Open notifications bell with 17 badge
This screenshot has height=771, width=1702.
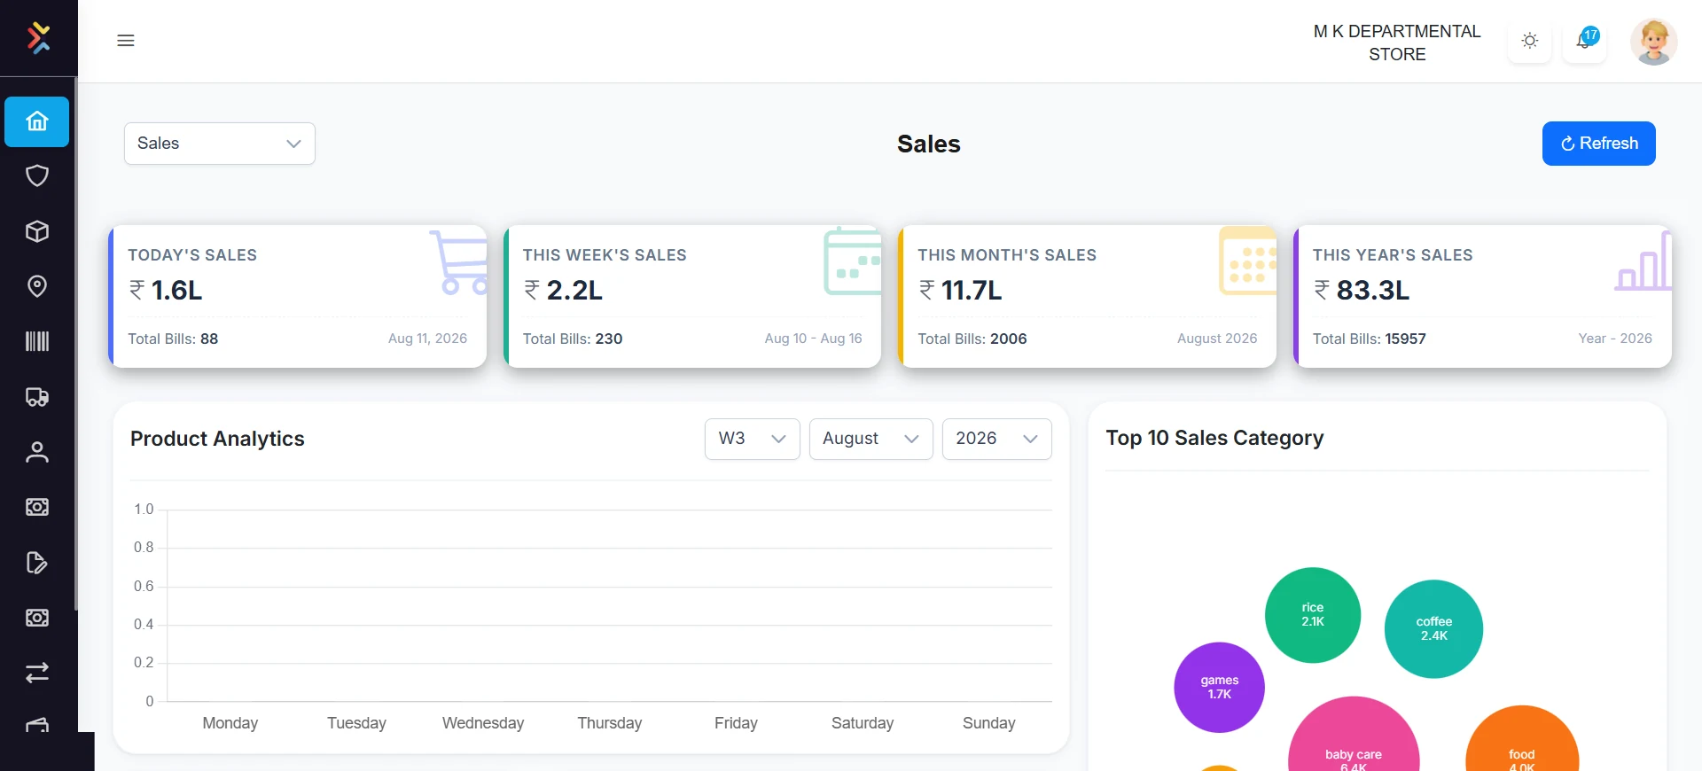point(1585,41)
